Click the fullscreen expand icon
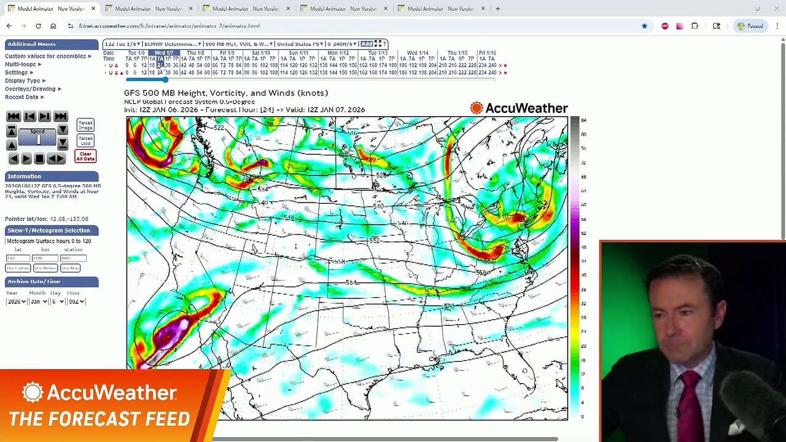 click(378, 44)
